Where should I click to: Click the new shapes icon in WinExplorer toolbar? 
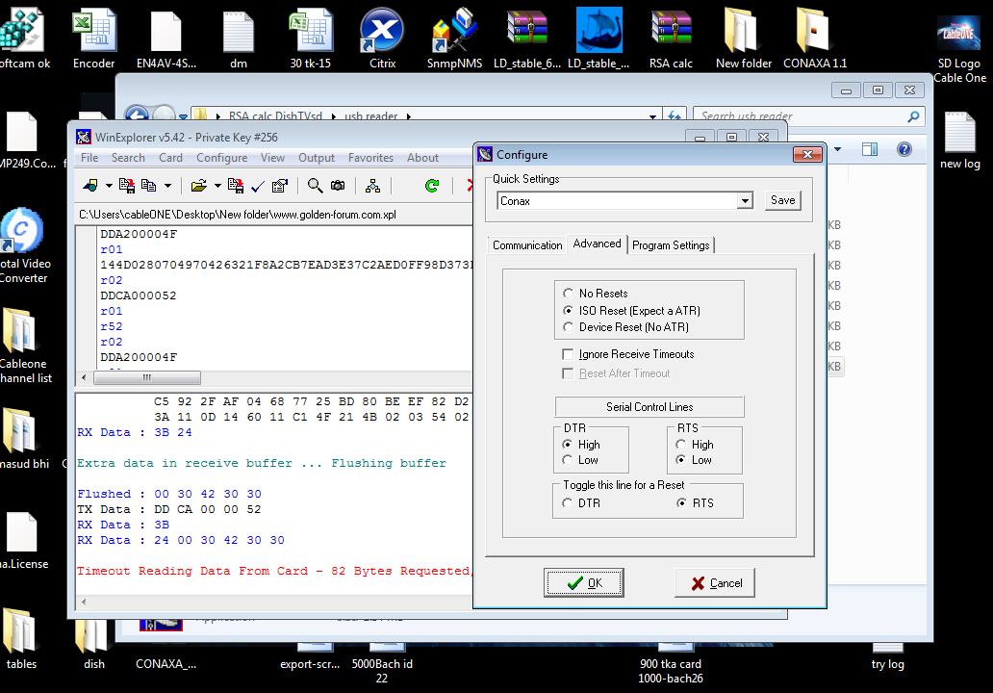90,186
